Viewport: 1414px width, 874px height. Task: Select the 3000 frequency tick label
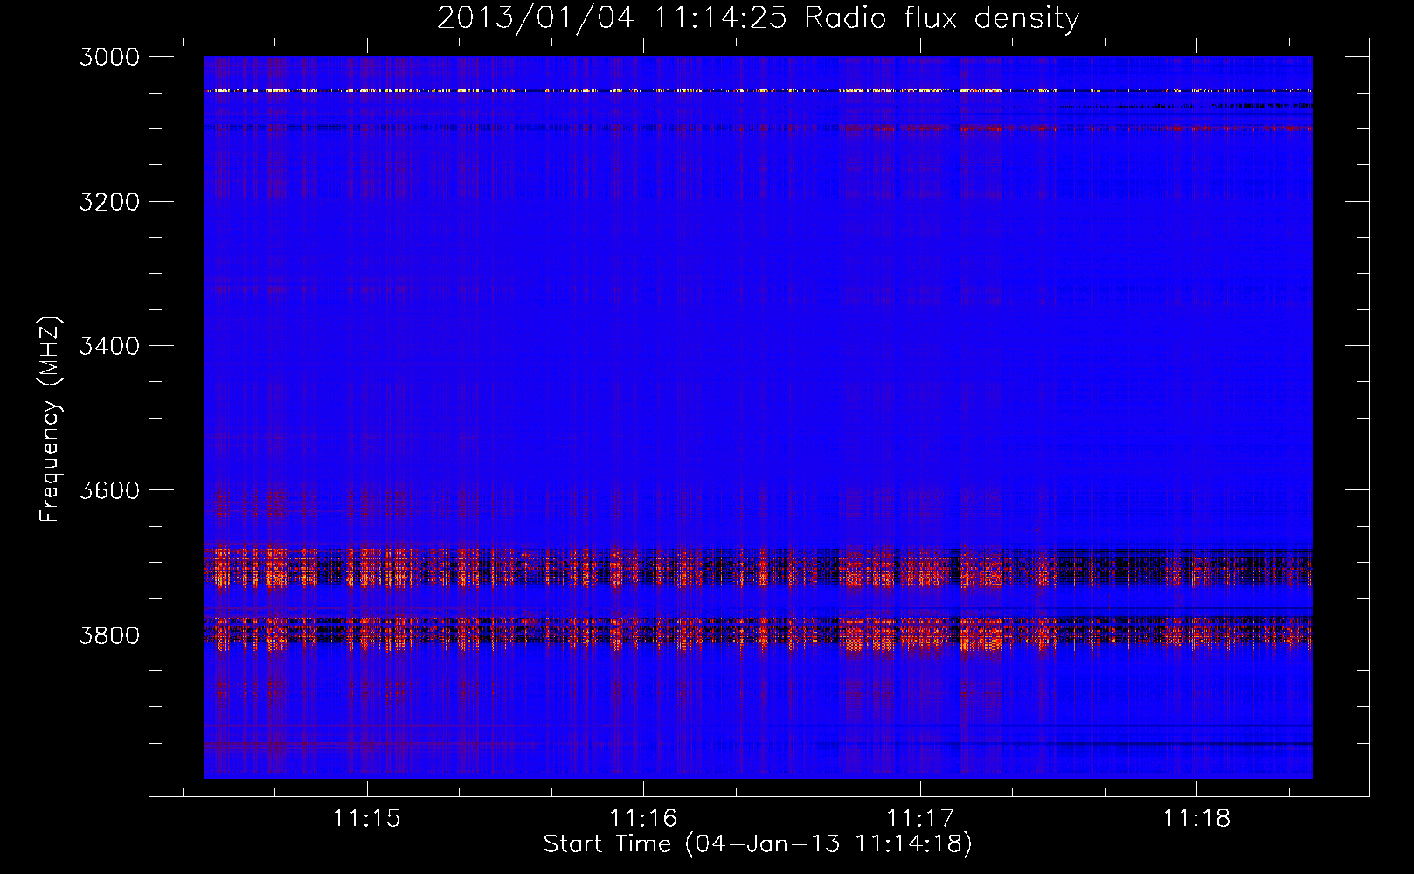pos(109,57)
